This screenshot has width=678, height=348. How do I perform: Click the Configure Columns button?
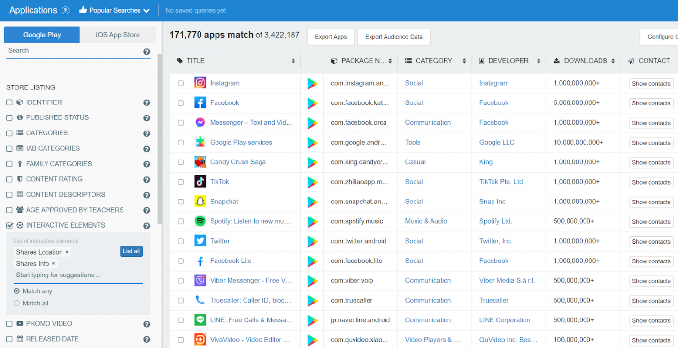[659, 37]
